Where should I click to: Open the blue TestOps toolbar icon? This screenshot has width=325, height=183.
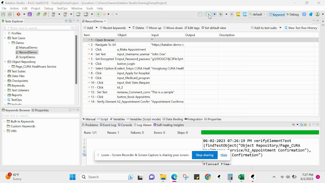coord(245,14)
